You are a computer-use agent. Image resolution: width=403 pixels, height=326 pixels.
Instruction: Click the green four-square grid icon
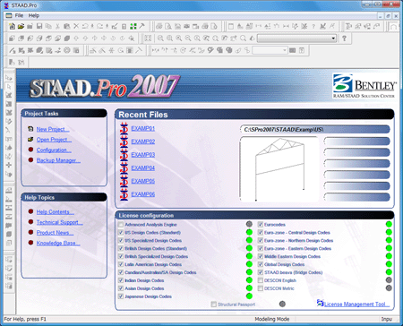pyautogui.click(x=133, y=26)
